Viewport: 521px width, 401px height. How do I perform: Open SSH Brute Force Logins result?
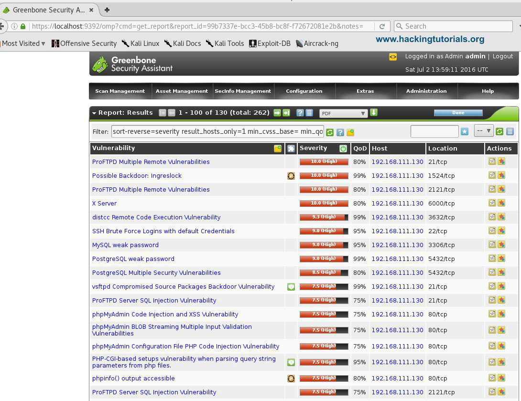tap(163, 231)
